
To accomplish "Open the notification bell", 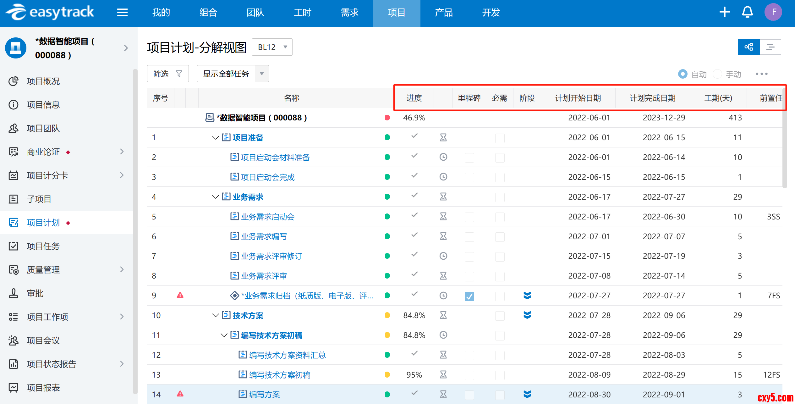I will click(747, 12).
